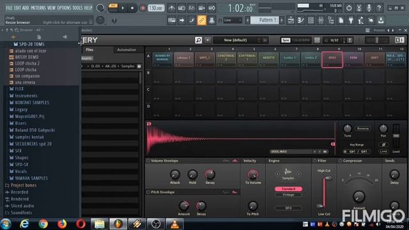This screenshot has width=409, height=230.
Task: Enable the Pitch Envelope toggle
Action: click(x=148, y=192)
